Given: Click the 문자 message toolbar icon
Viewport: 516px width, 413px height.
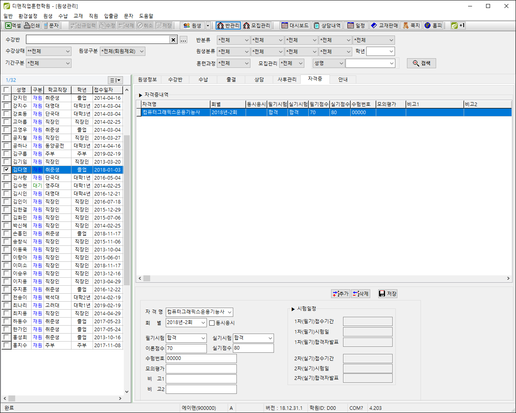Looking at the screenshot, I should [x=51, y=26].
